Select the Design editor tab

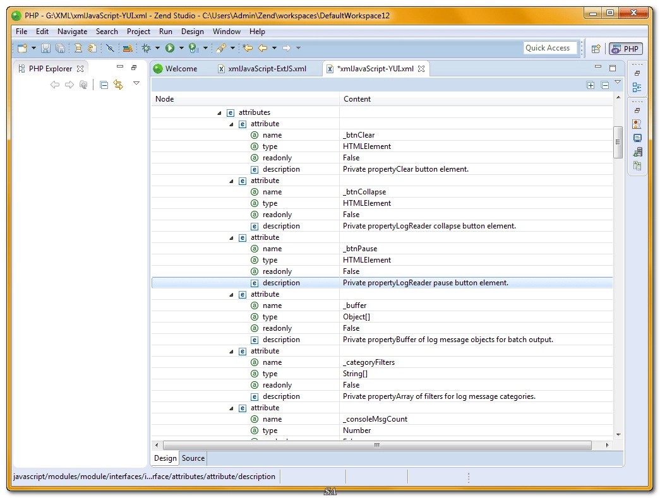click(x=165, y=458)
